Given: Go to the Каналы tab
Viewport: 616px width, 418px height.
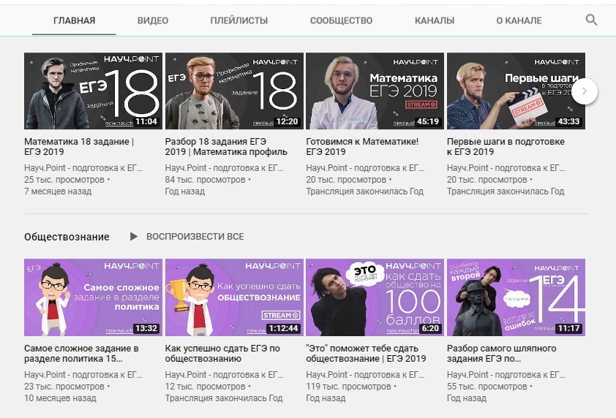Looking at the screenshot, I should pos(434,20).
